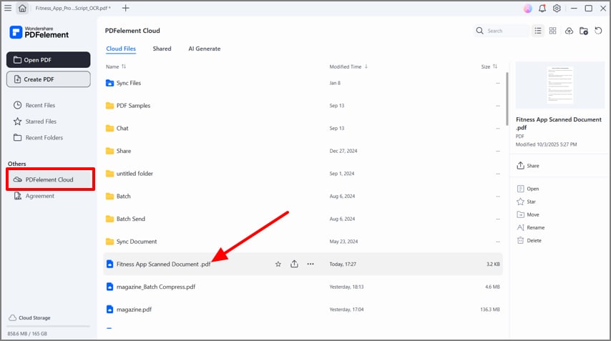Sort files by Name column

[x=116, y=66]
